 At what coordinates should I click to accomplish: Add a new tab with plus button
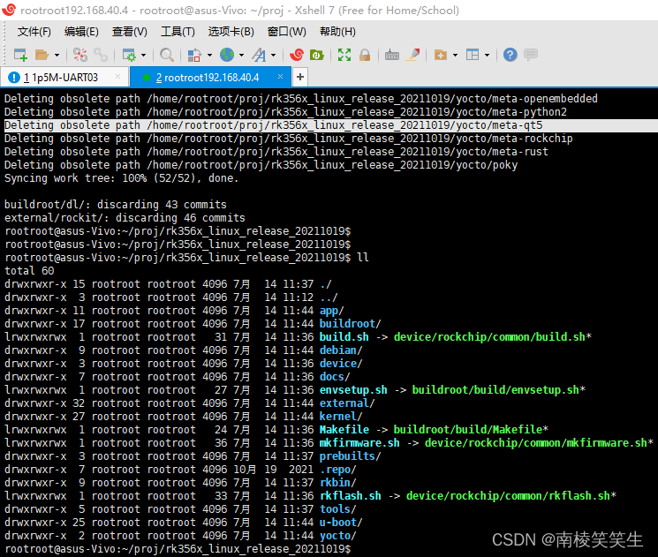coord(300,77)
